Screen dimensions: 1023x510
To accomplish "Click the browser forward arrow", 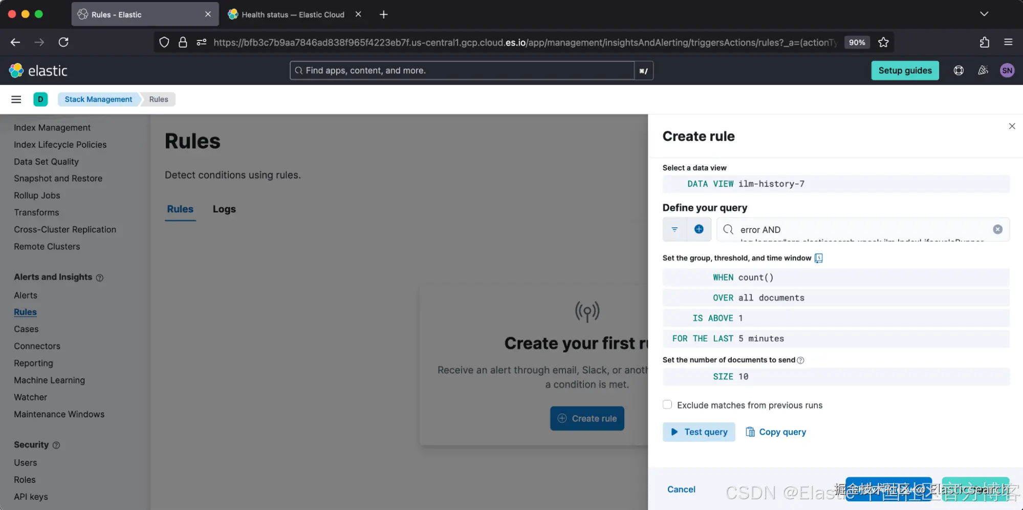I will click(x=39, y=42).
